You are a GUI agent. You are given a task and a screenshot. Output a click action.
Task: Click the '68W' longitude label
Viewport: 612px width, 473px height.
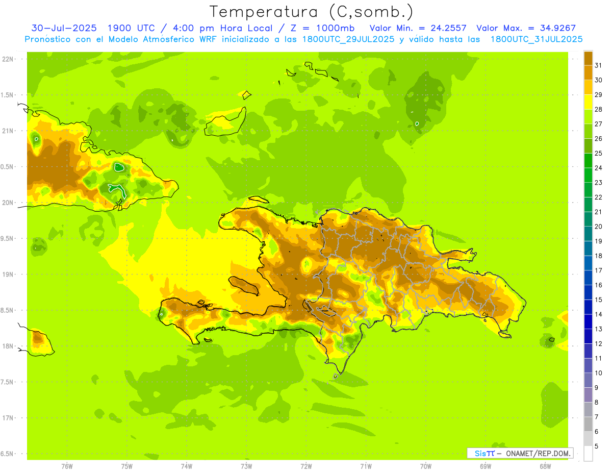[545, 466]
